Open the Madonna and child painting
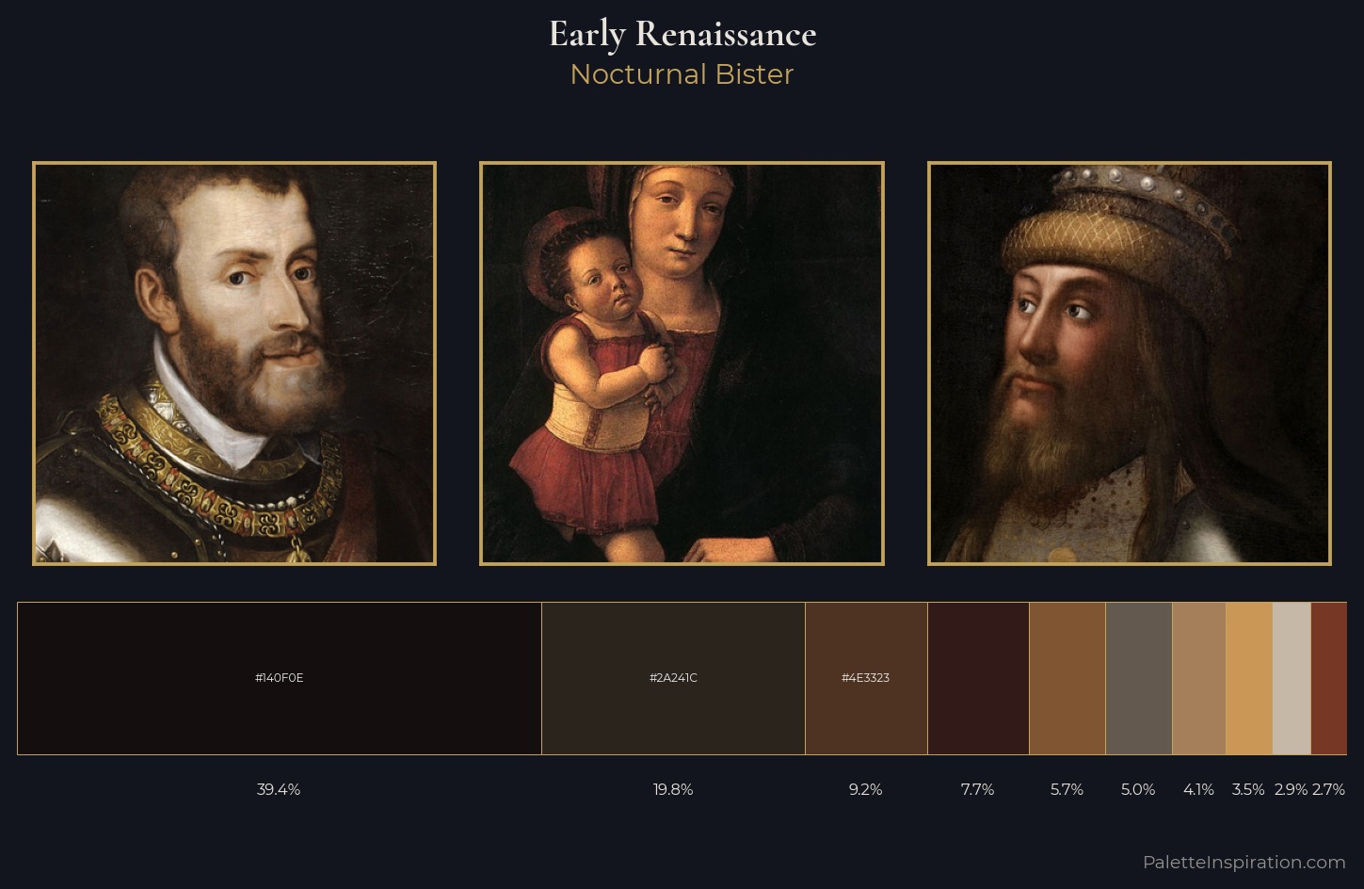This screenshot has height=889, width=1364. [x=682, y=364]
